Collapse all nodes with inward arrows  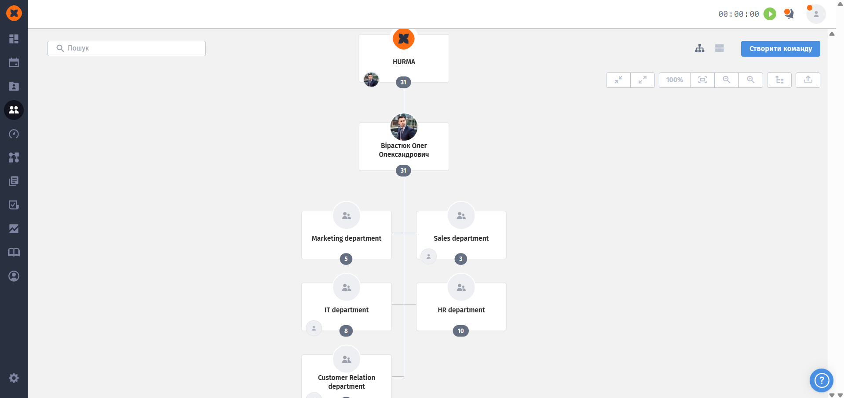click(x=618, y=80)
